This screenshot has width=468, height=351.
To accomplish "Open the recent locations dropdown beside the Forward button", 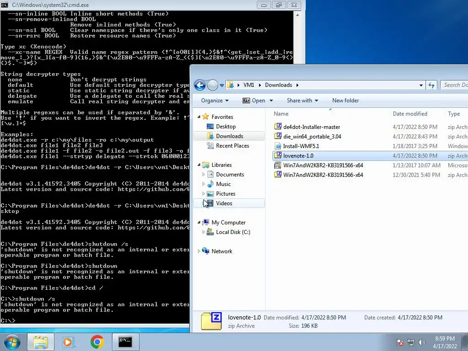I will [x=222, y=85].
